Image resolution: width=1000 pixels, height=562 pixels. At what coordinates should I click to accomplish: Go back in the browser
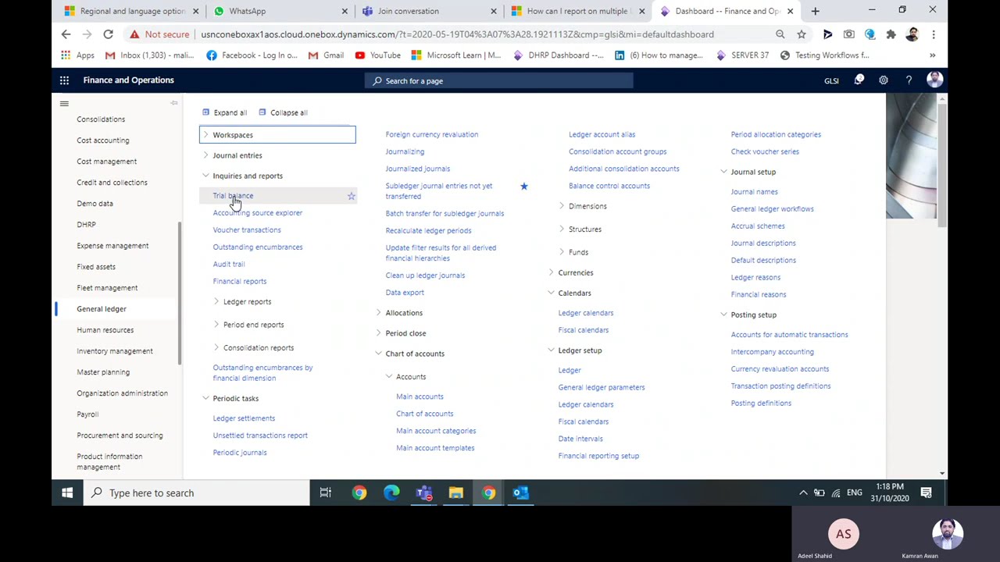66,34
